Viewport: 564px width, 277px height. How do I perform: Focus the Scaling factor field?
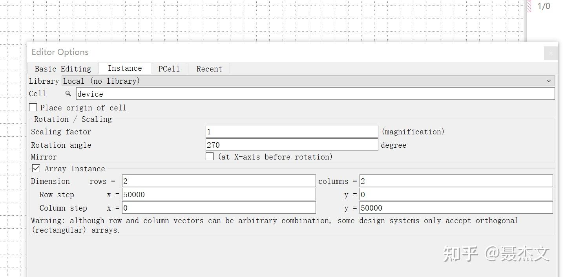click(292, 132)
